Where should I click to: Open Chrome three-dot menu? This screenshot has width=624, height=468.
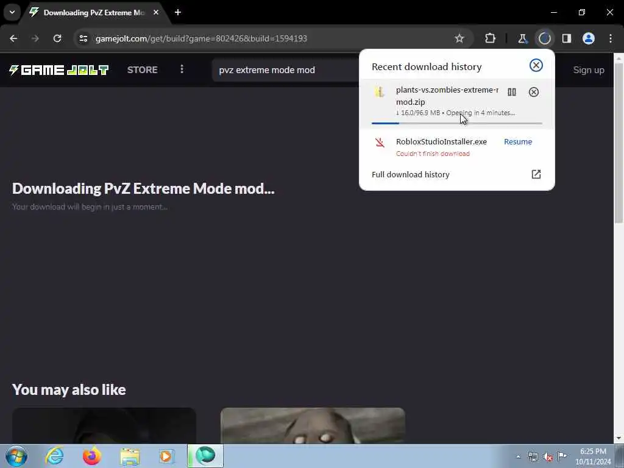pyautogui.click(x=611, y=38)
